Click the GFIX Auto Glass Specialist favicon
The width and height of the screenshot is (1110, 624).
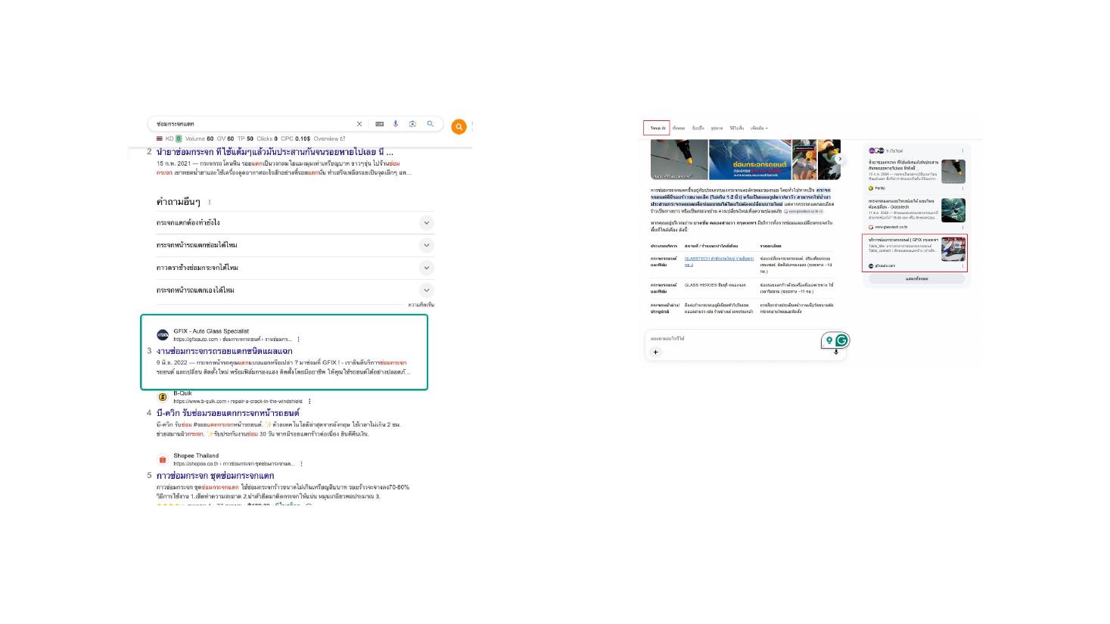pos(163,335)
